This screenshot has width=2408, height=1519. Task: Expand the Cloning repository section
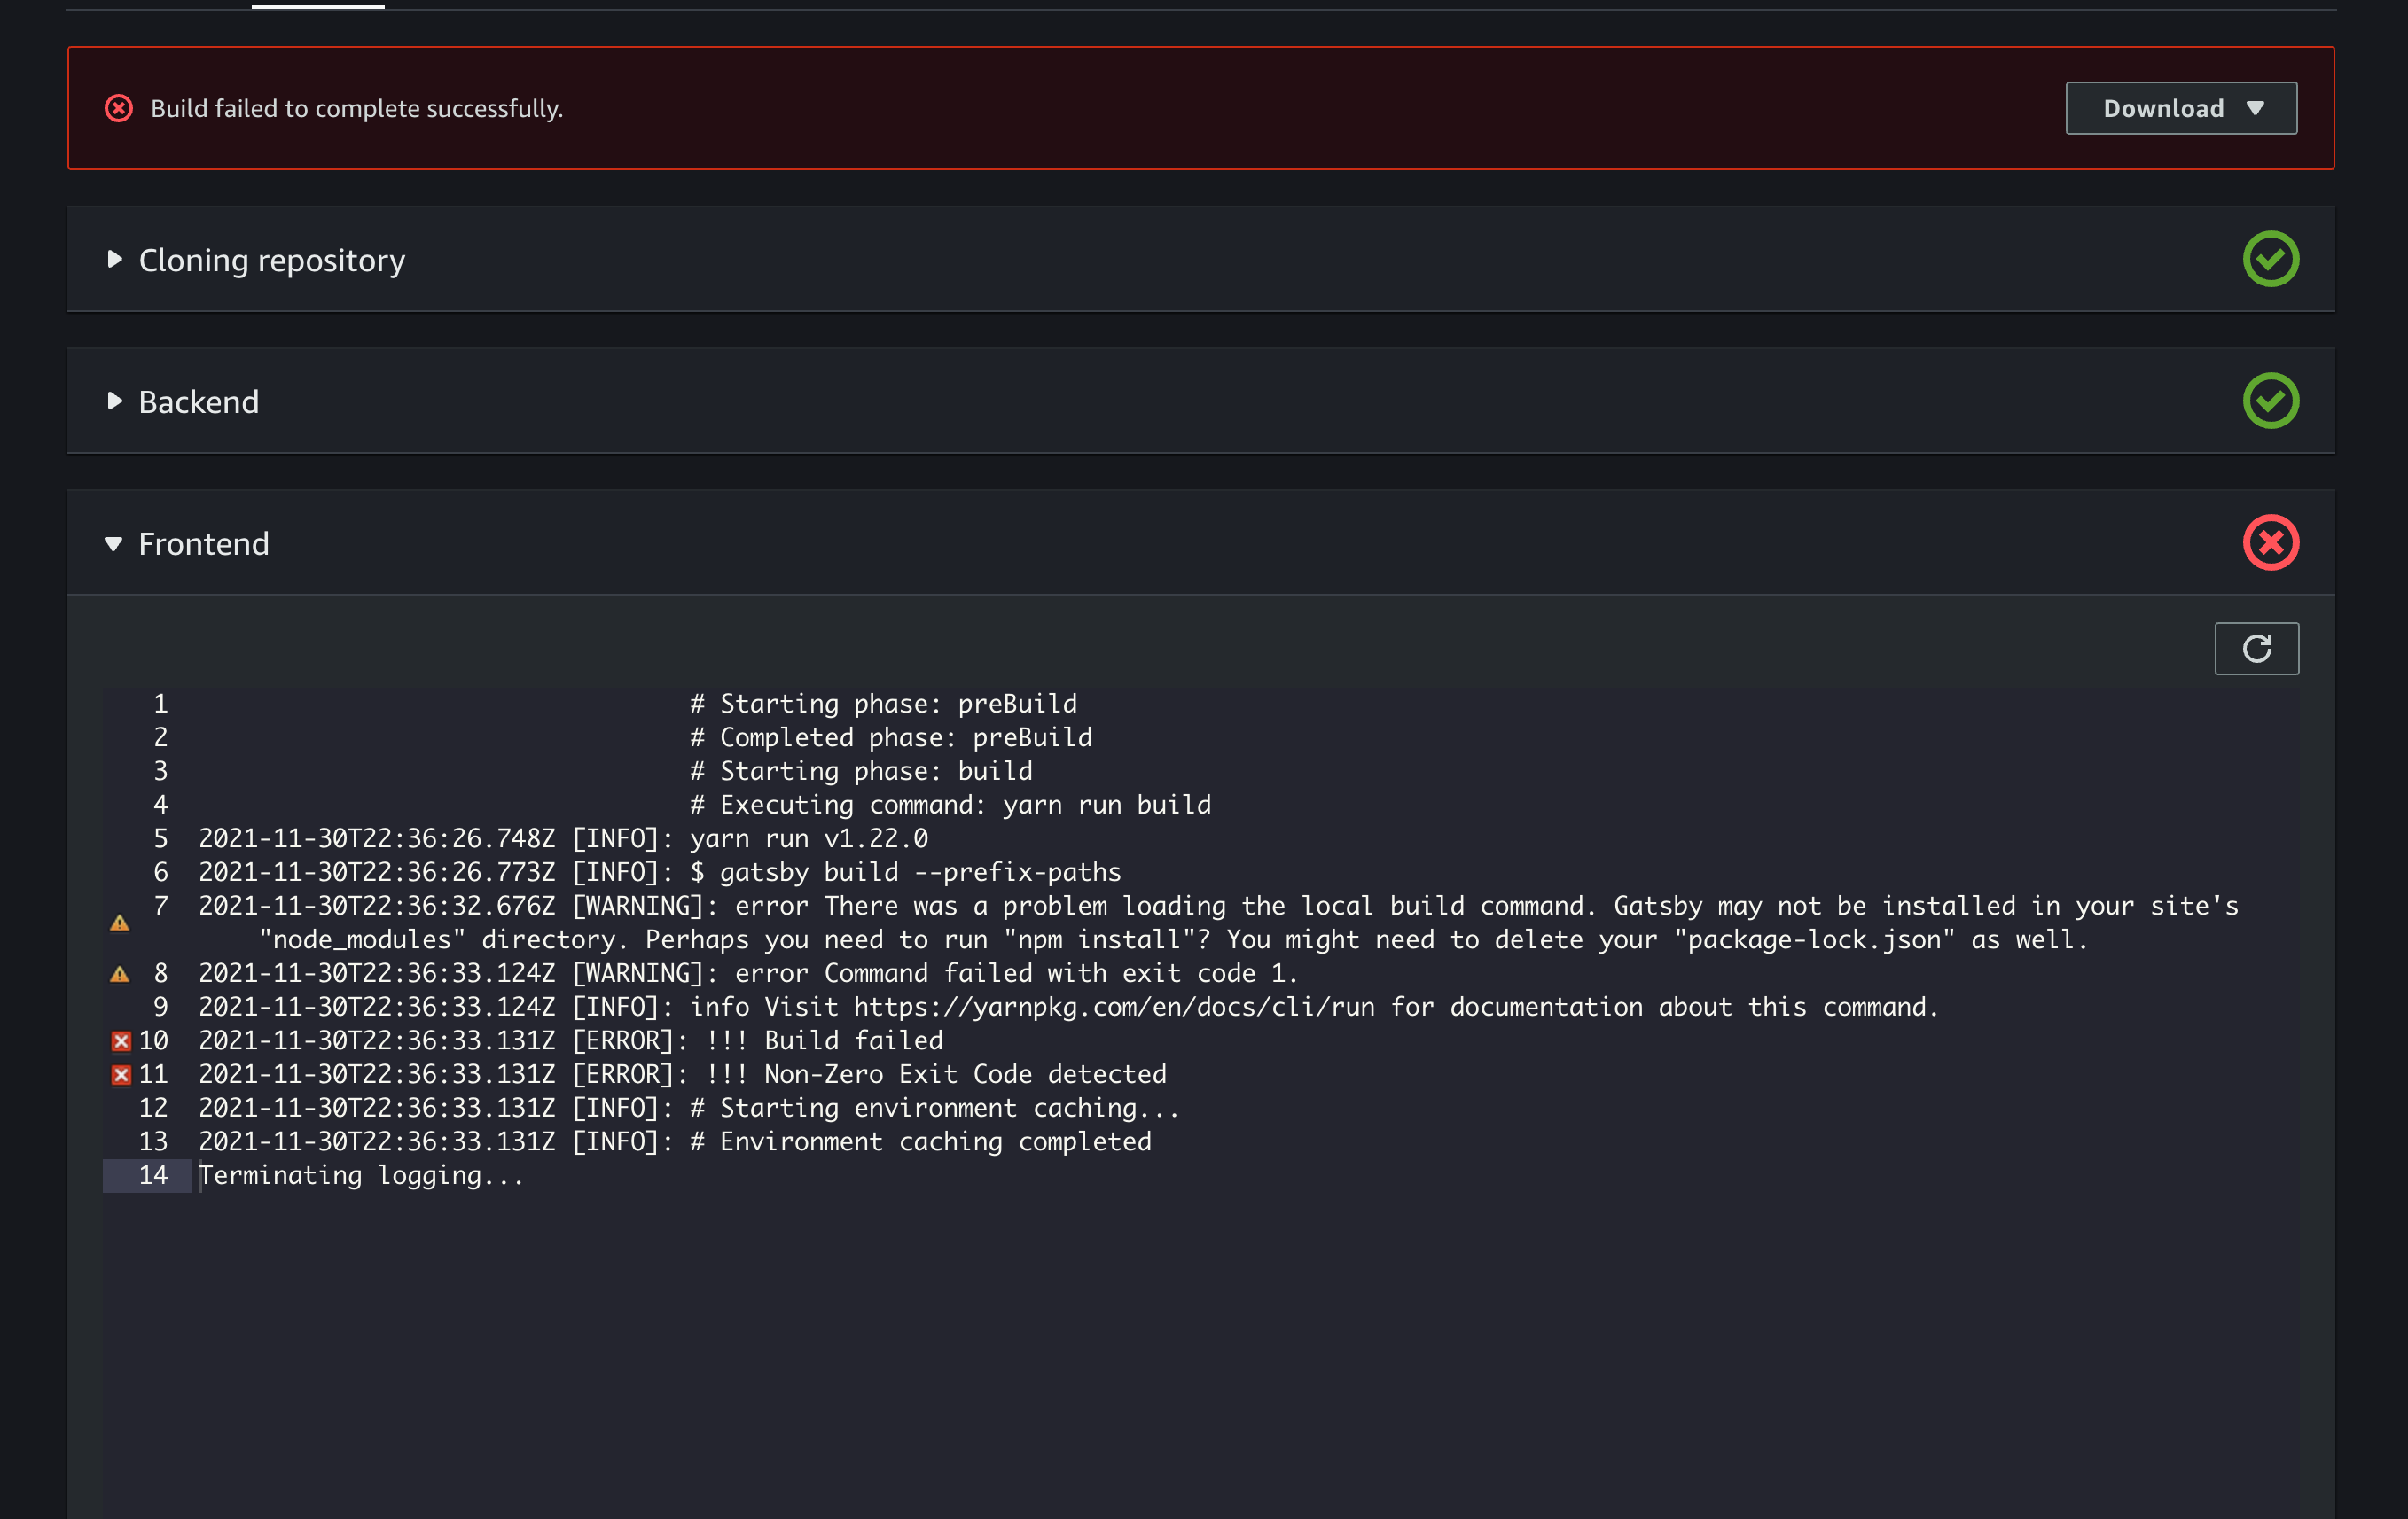[x=114, y=260]
